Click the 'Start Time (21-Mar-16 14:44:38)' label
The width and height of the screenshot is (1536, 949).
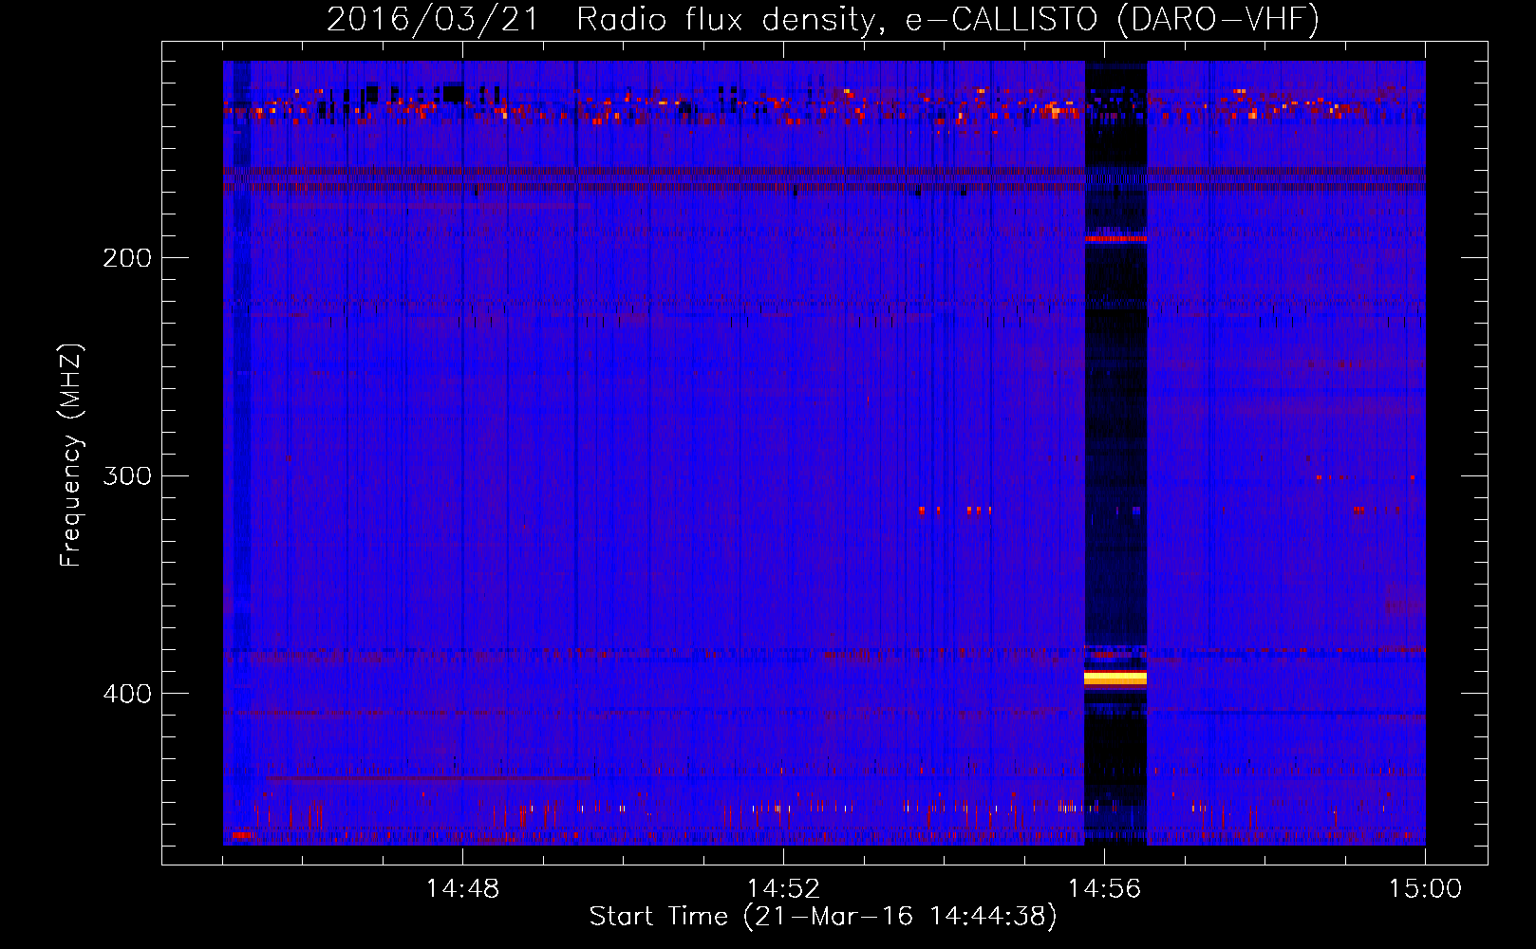pyautogui.click(x=823, y=916)
